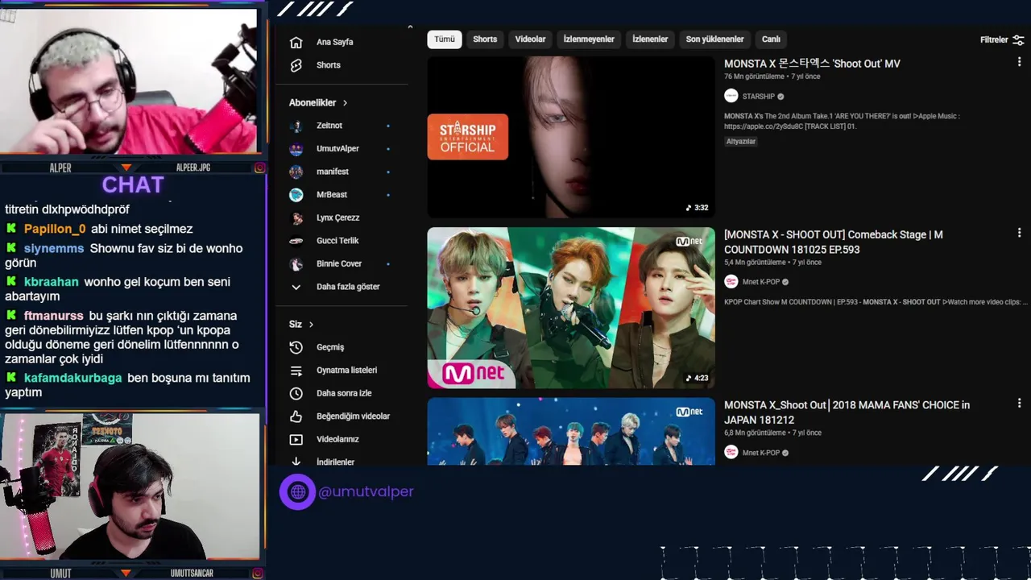Select the Tümü filter chip
This screenshot has height=580, width=1031.
(445, 39)
